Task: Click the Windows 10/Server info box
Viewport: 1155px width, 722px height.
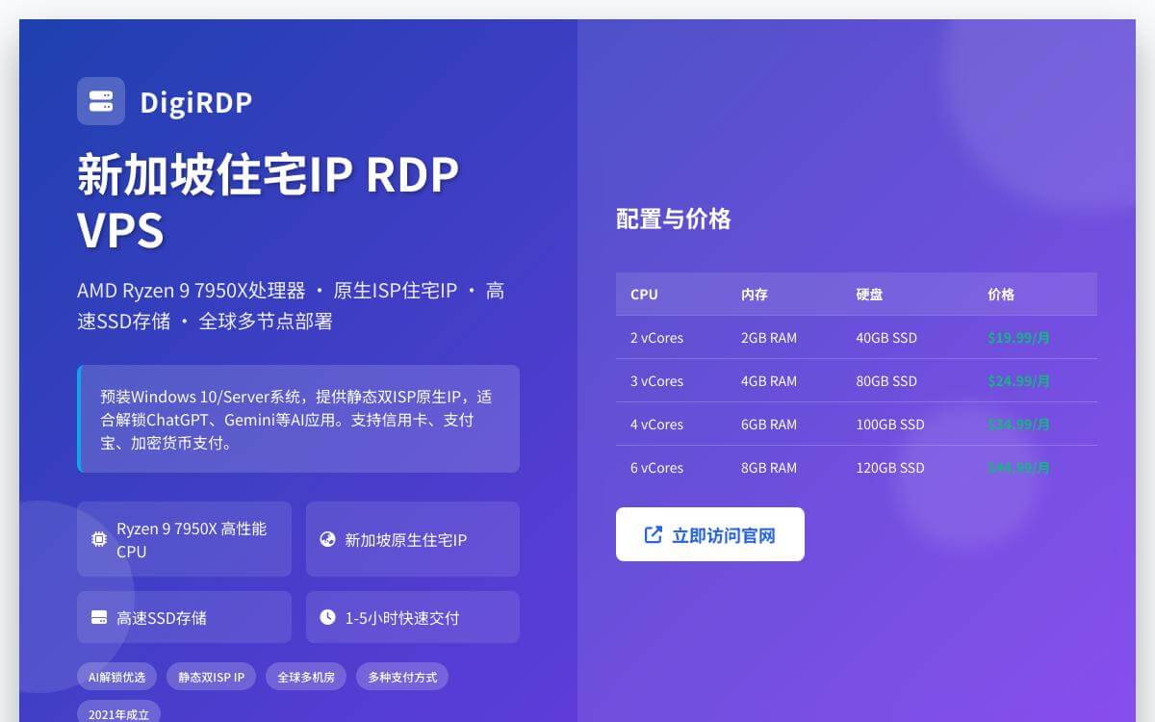Action: (298, 419)
